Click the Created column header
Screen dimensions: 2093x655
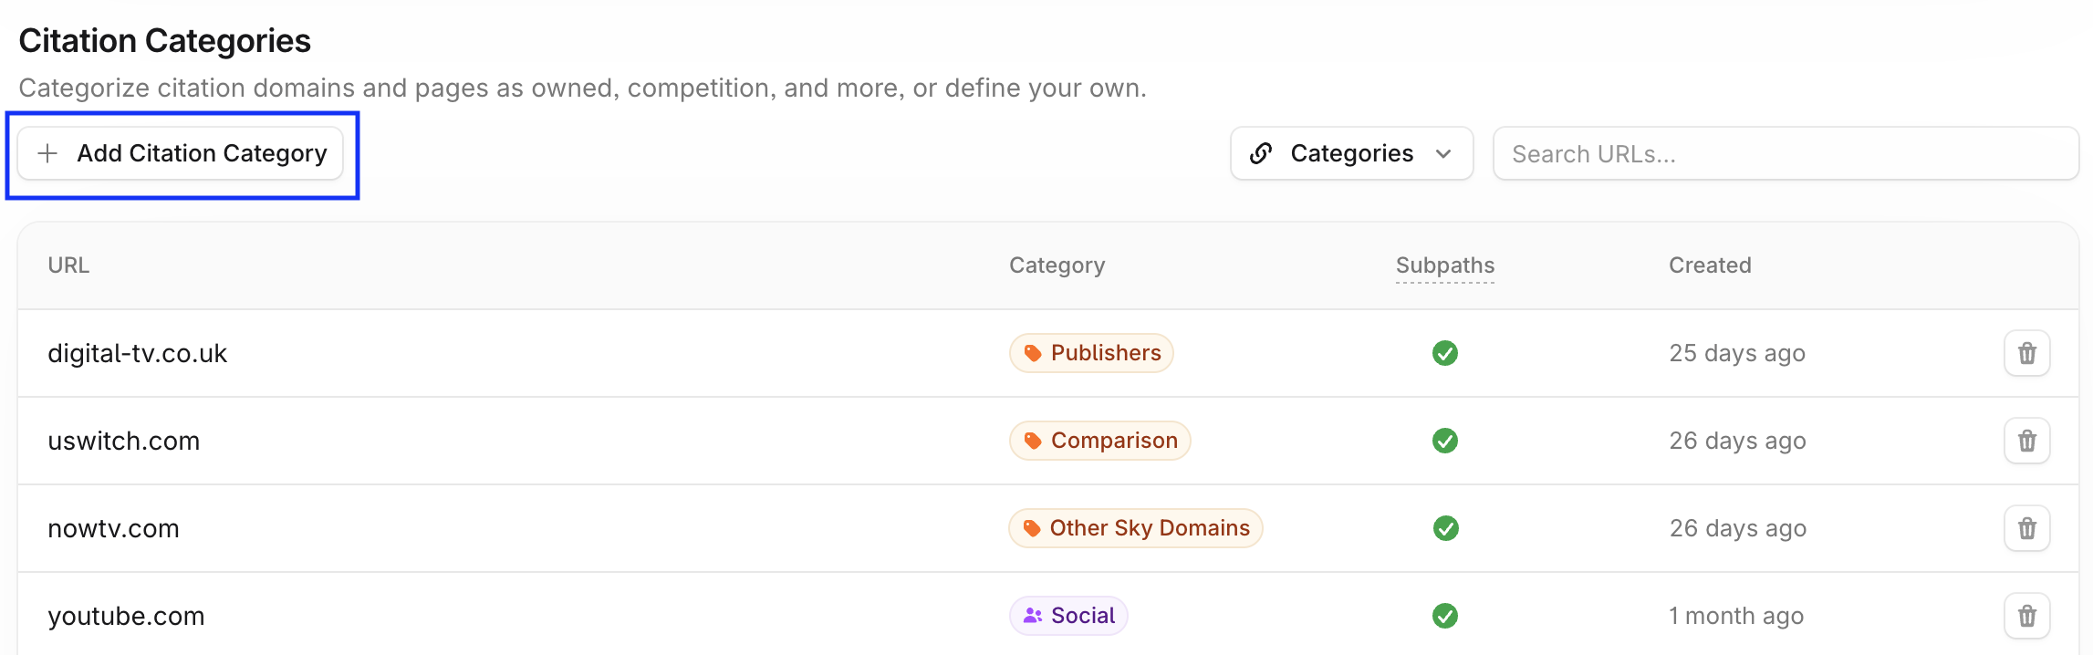[x=1710, y=265]
